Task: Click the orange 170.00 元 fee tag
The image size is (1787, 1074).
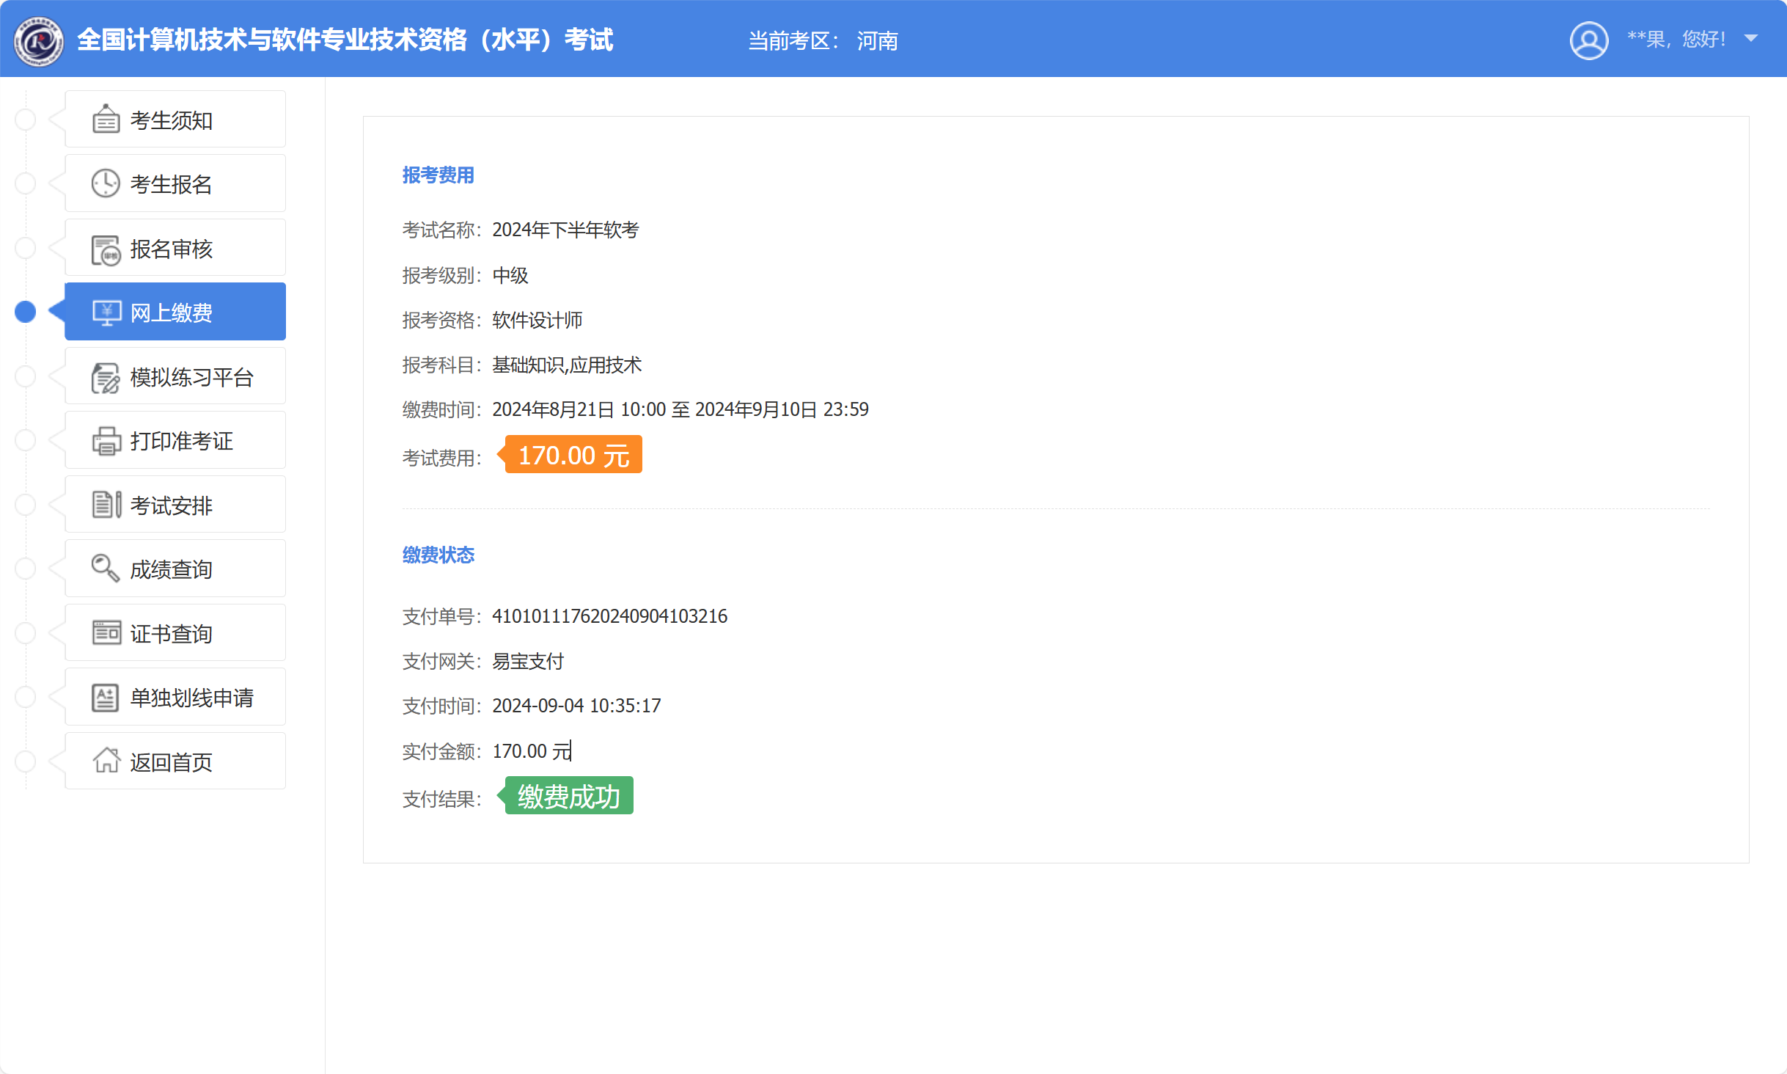Action: pyautogui.click(x=573, y=455)
